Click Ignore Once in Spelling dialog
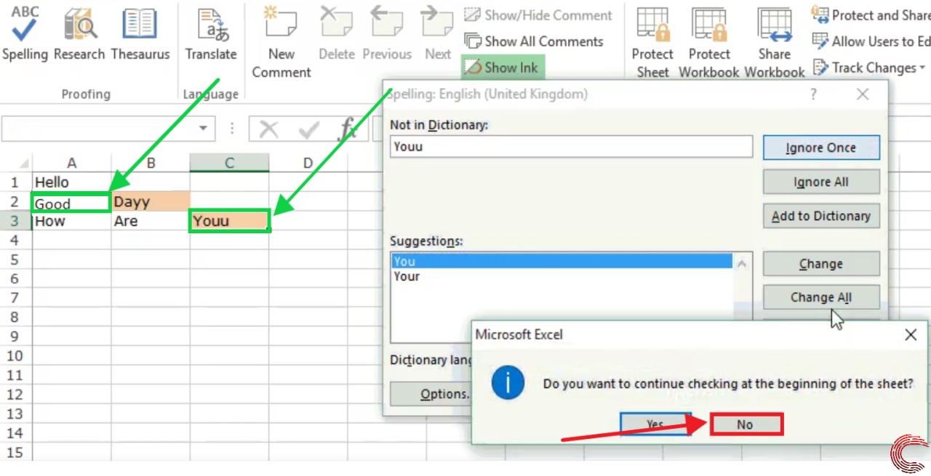This screenshot has height=476, width=931. click(820, 147)
